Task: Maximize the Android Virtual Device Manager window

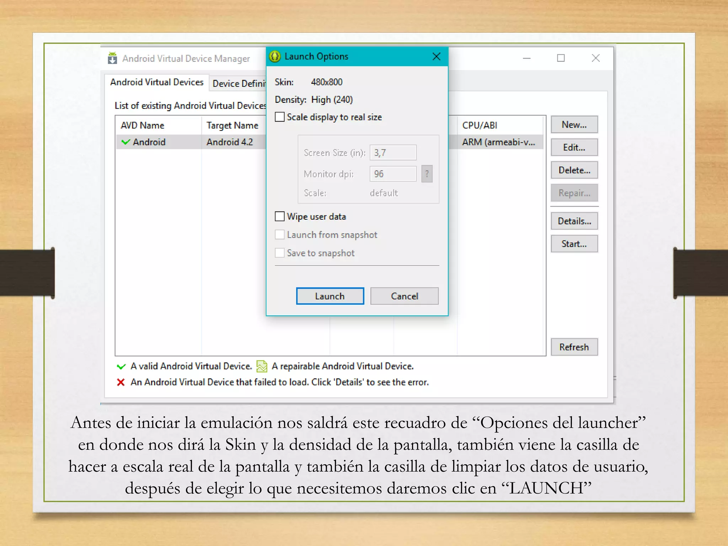Action: [x=561, y=58]
